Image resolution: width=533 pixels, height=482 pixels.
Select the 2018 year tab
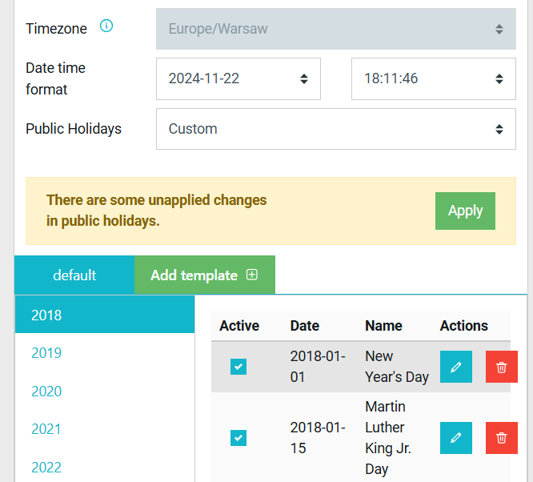point(105,315)
